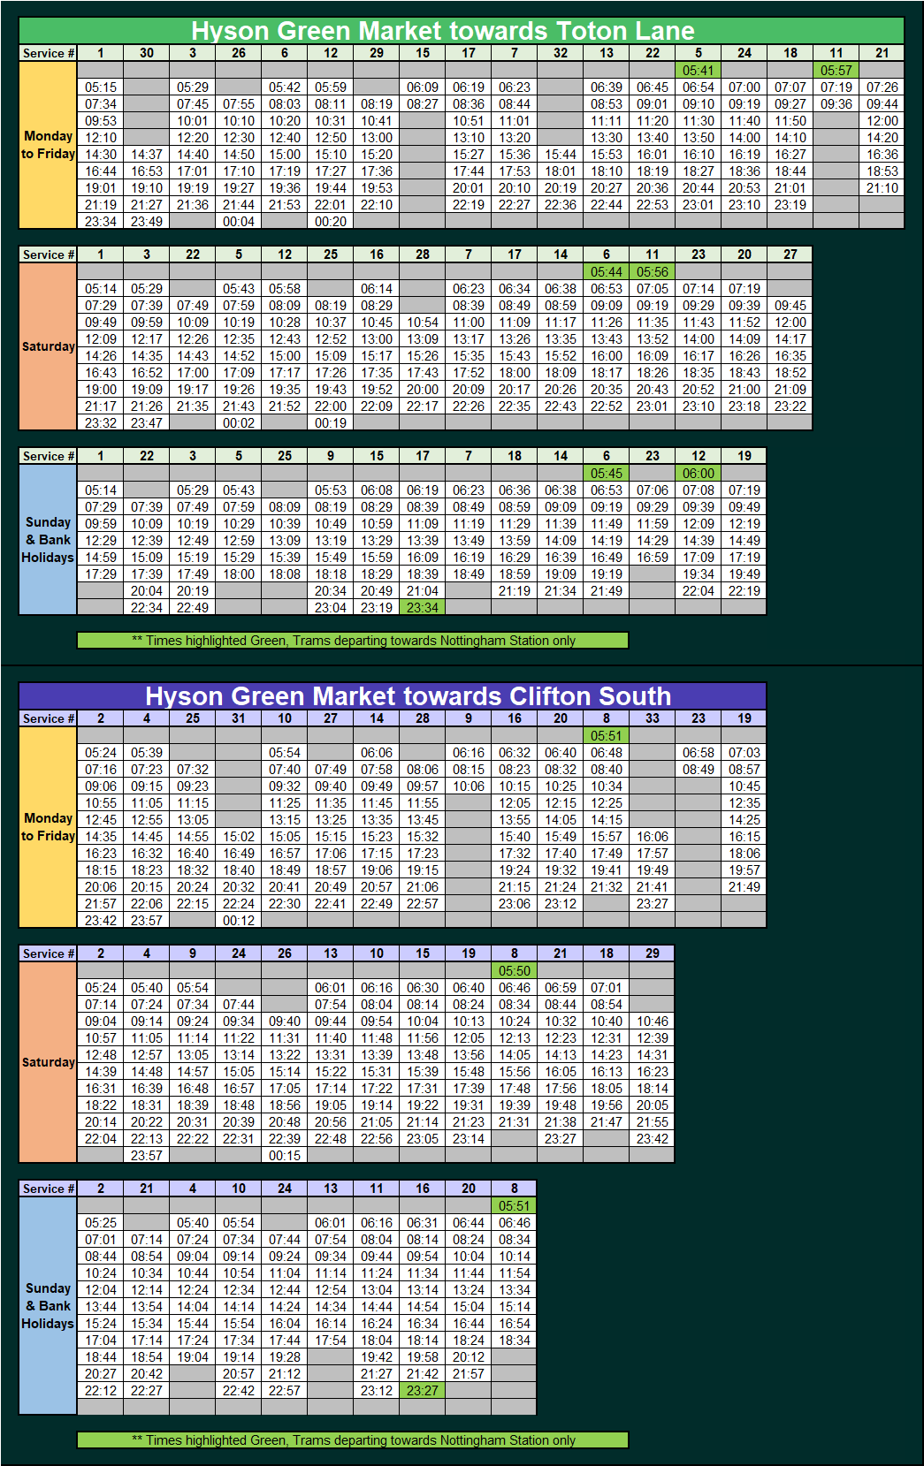Click 'Saturday' label in Toton Lane section

tap(49, 346)
